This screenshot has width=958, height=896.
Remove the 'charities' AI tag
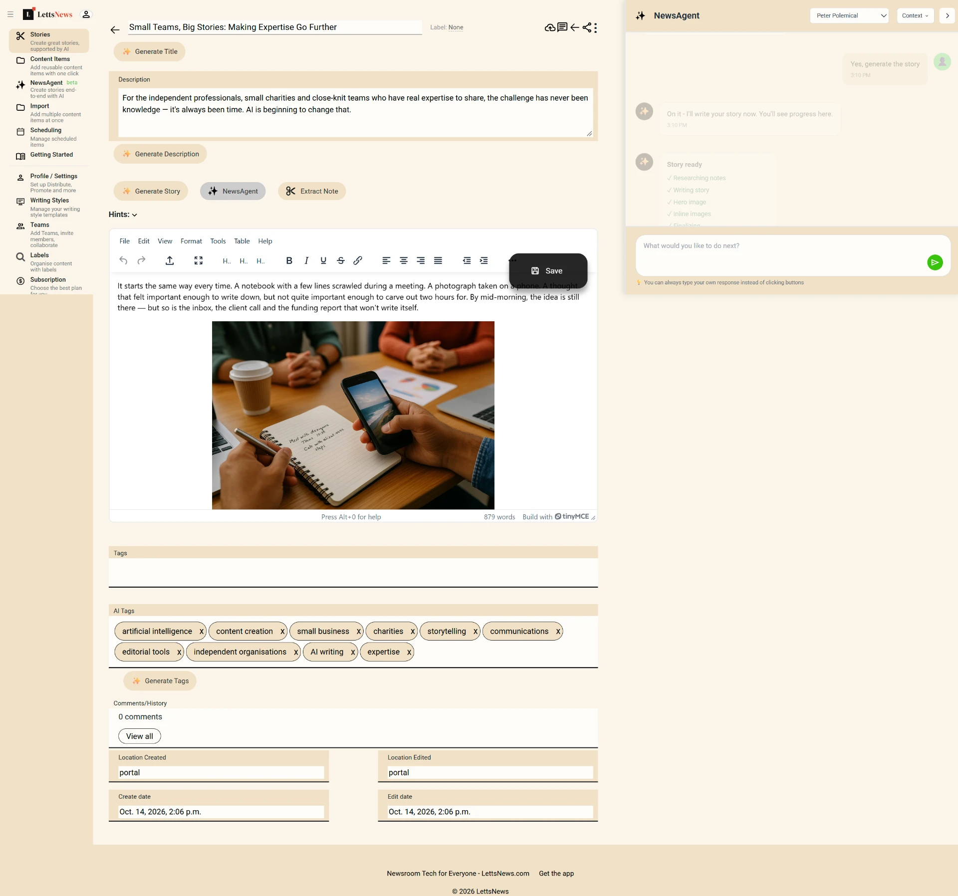[413, 632]
